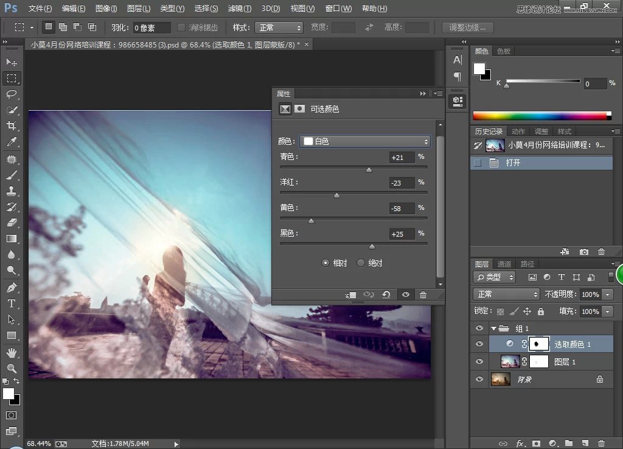623x449 pixels.
Task: Select the Relative (相对) radio button
Action: (x=325, y=263)
